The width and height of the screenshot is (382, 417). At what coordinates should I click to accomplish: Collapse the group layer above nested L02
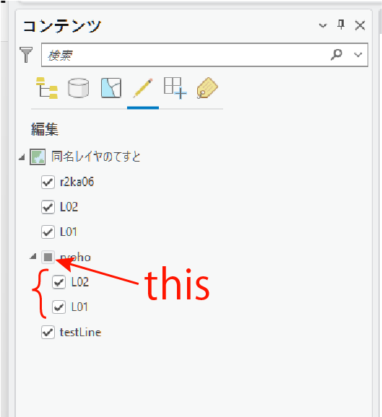pyautogui.click(x=33, y=257)
